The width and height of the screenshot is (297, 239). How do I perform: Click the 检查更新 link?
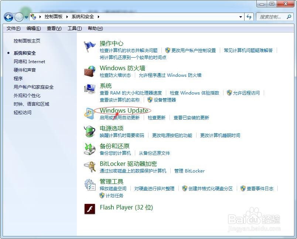[157, 117]
